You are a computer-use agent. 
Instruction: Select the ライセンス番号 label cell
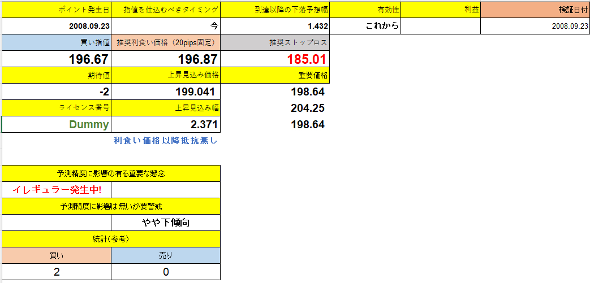point(57,108)
